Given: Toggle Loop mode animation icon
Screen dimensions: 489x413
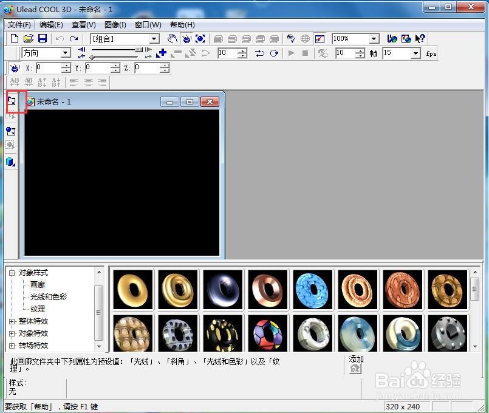Looking at the screenshot, I should coord(274,53).
